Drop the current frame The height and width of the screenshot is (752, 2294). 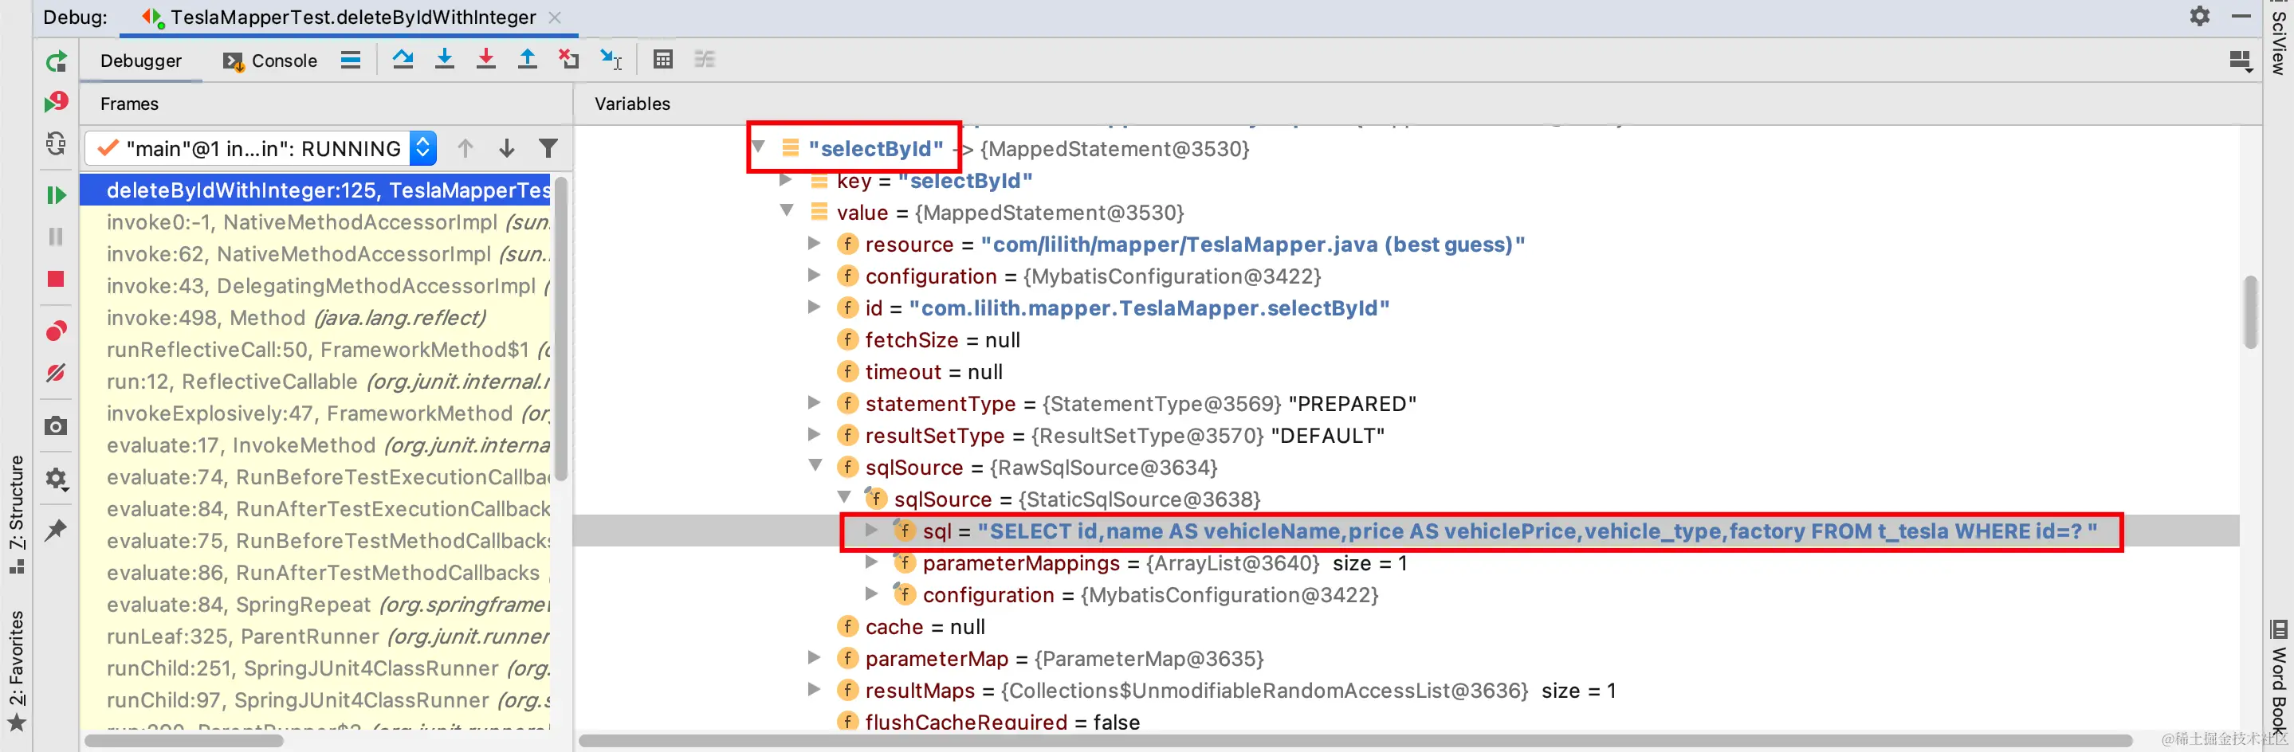(568, 60)
